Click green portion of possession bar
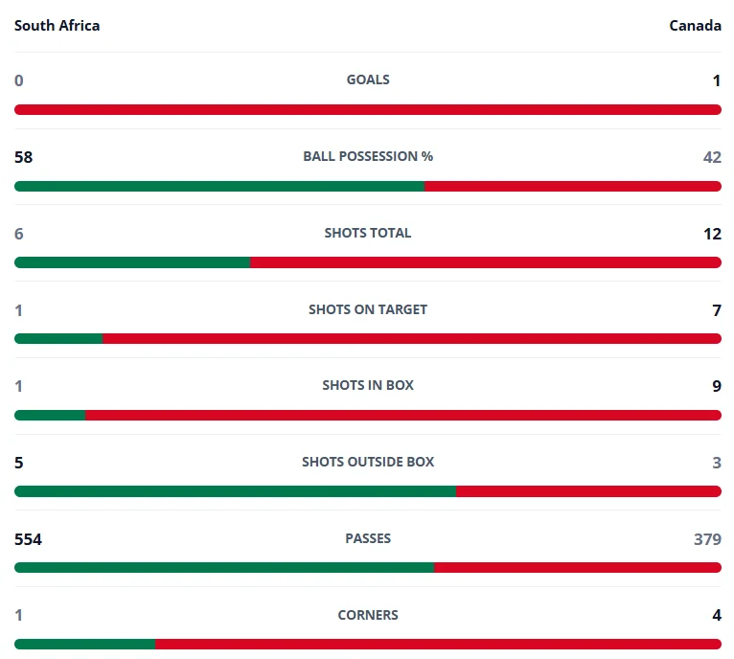Screen dimensions: 734x659 point(219,186)
